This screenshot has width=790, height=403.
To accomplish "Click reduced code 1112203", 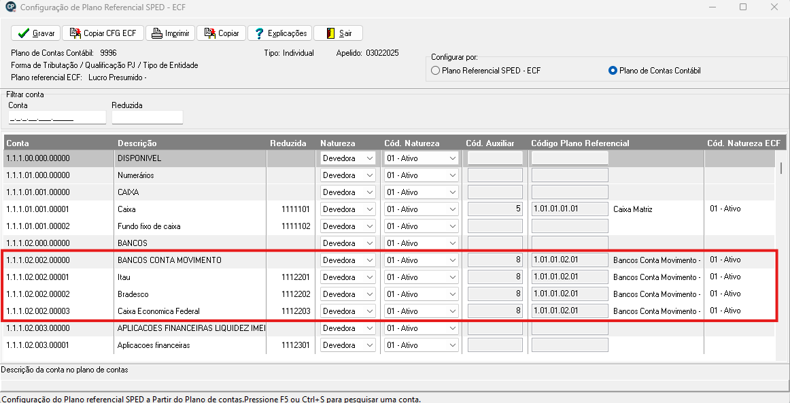I will point(297,311).
